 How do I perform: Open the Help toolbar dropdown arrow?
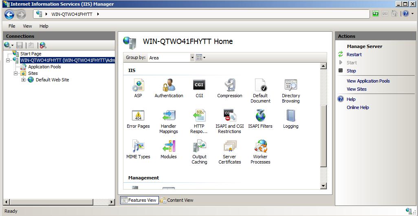click(x=412, y=14)
